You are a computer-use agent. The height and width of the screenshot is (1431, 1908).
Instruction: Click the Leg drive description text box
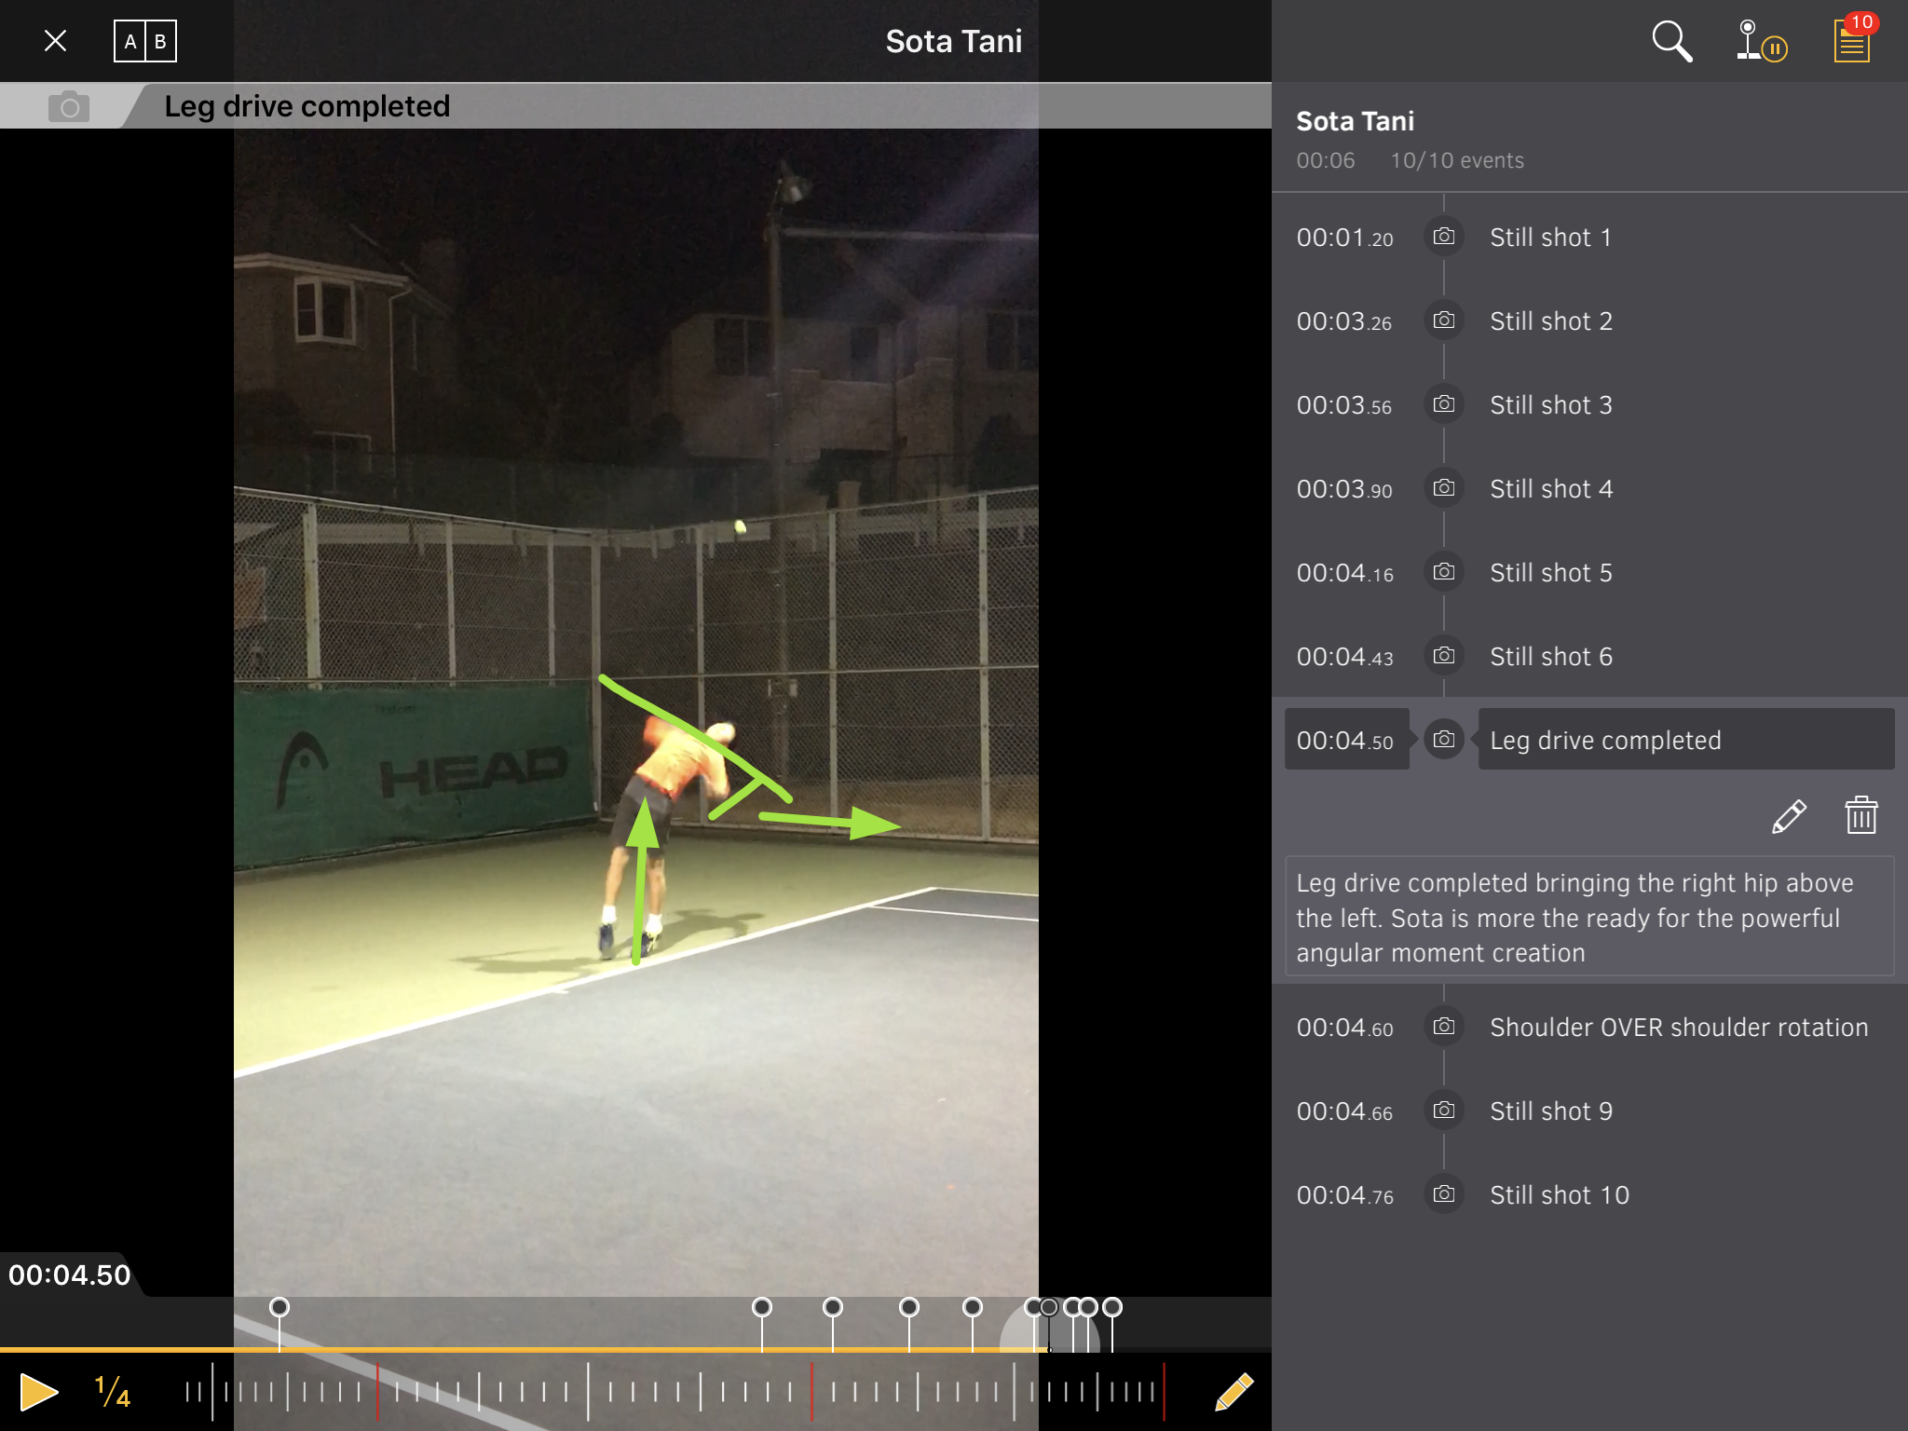pos(1588,917)
